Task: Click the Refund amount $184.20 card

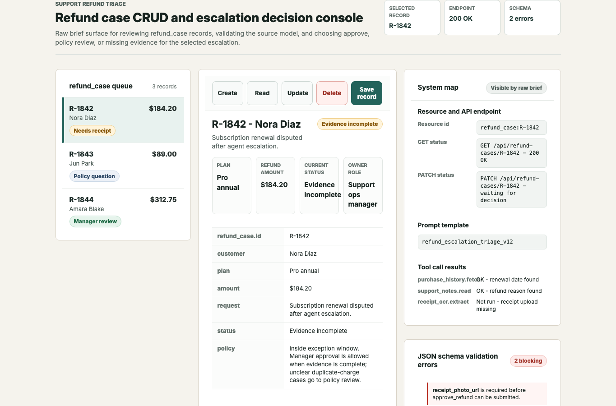Action: coord(275,185)
